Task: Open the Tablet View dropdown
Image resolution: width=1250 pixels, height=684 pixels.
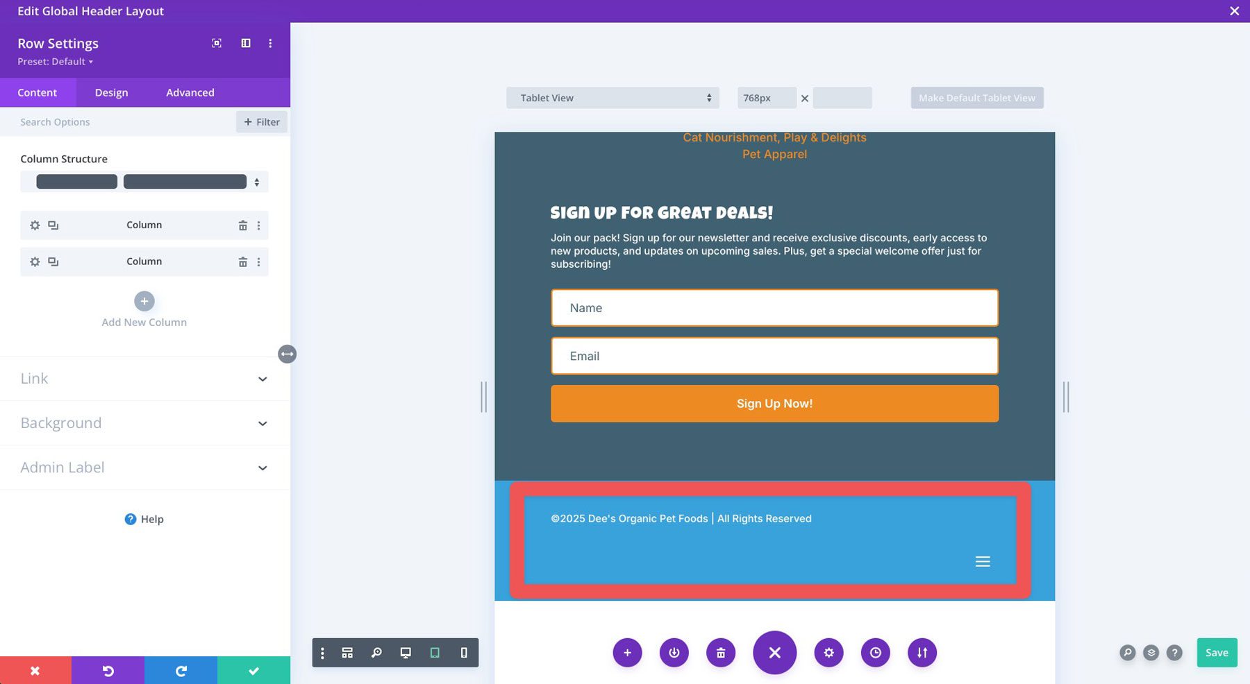Action: point(612,97)
